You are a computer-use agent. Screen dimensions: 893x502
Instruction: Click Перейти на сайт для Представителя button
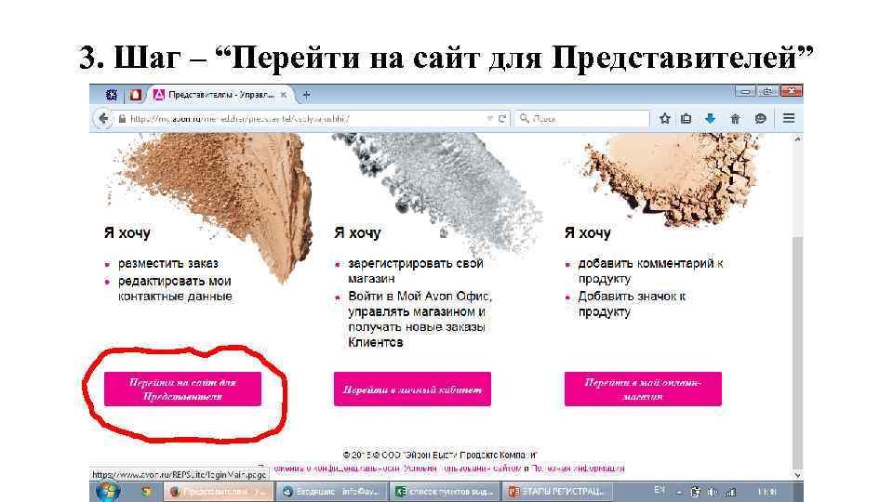coord(182,389)
